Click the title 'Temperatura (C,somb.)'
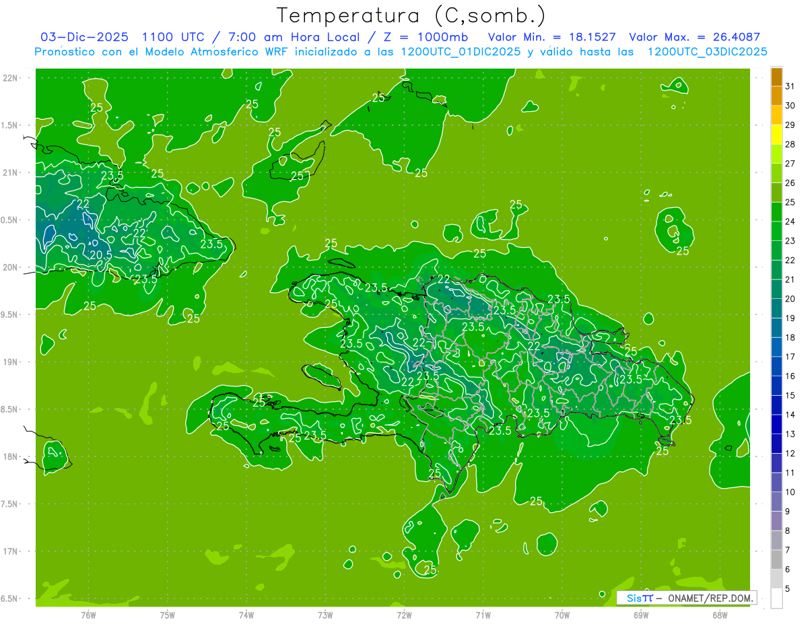The height and width of the screenshot is (624, 808). pyautogui.click(x=411, y=15)
